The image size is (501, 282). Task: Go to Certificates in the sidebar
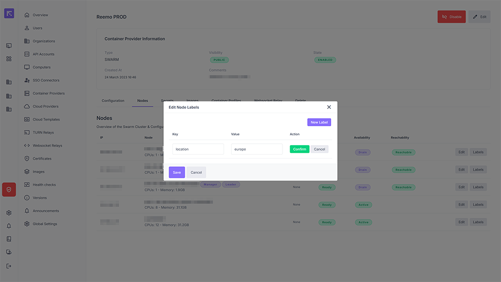click(x=42, y=159)
